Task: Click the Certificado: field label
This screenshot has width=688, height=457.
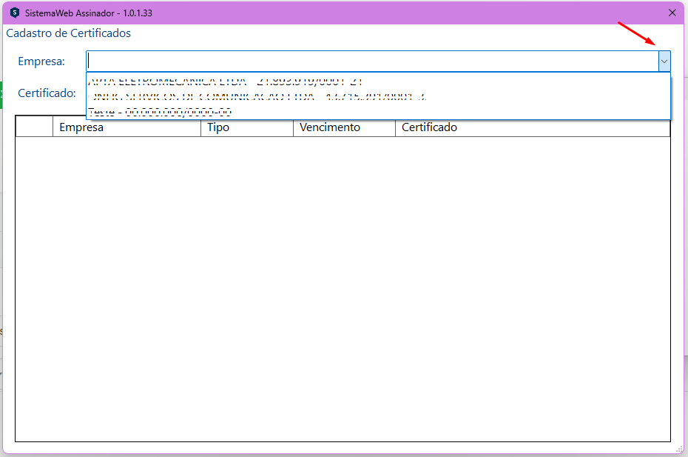Action: [47, 93]
